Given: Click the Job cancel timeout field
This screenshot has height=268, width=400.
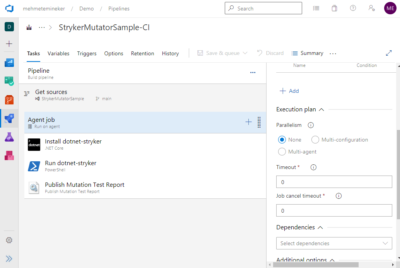Looking at the screenshot, I should click(x=334, y=210).
